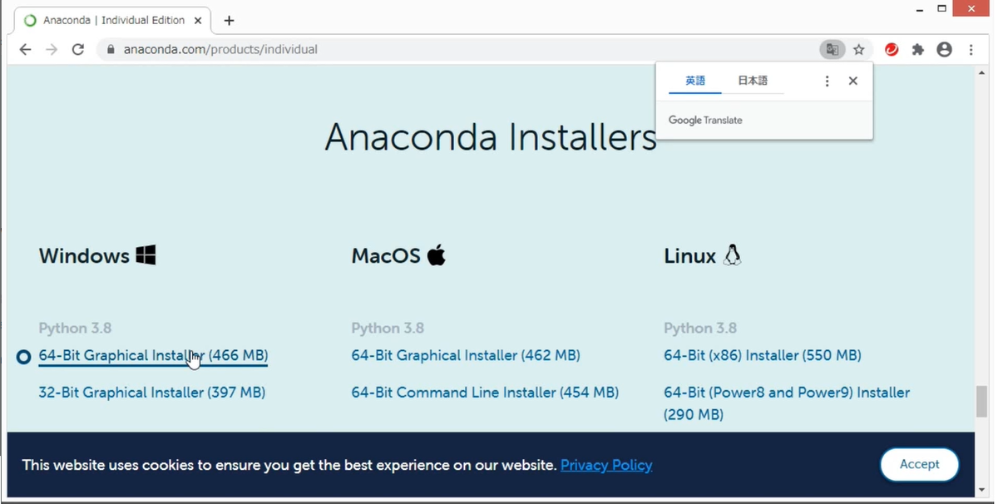Click the Windows logo icon beside Windows heading

(x=146, y=255)
